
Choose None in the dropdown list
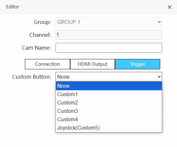coord(109,86)
